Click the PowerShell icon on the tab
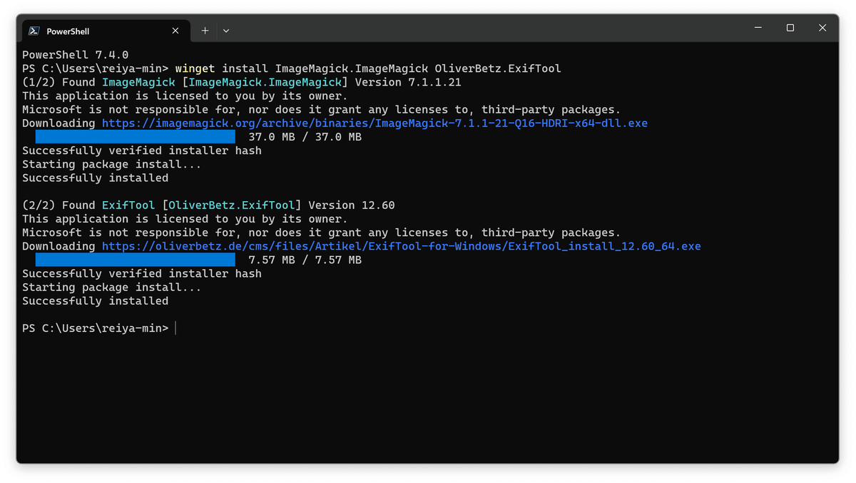The height and width of the screenshot is (483, 856). point(34,31)
